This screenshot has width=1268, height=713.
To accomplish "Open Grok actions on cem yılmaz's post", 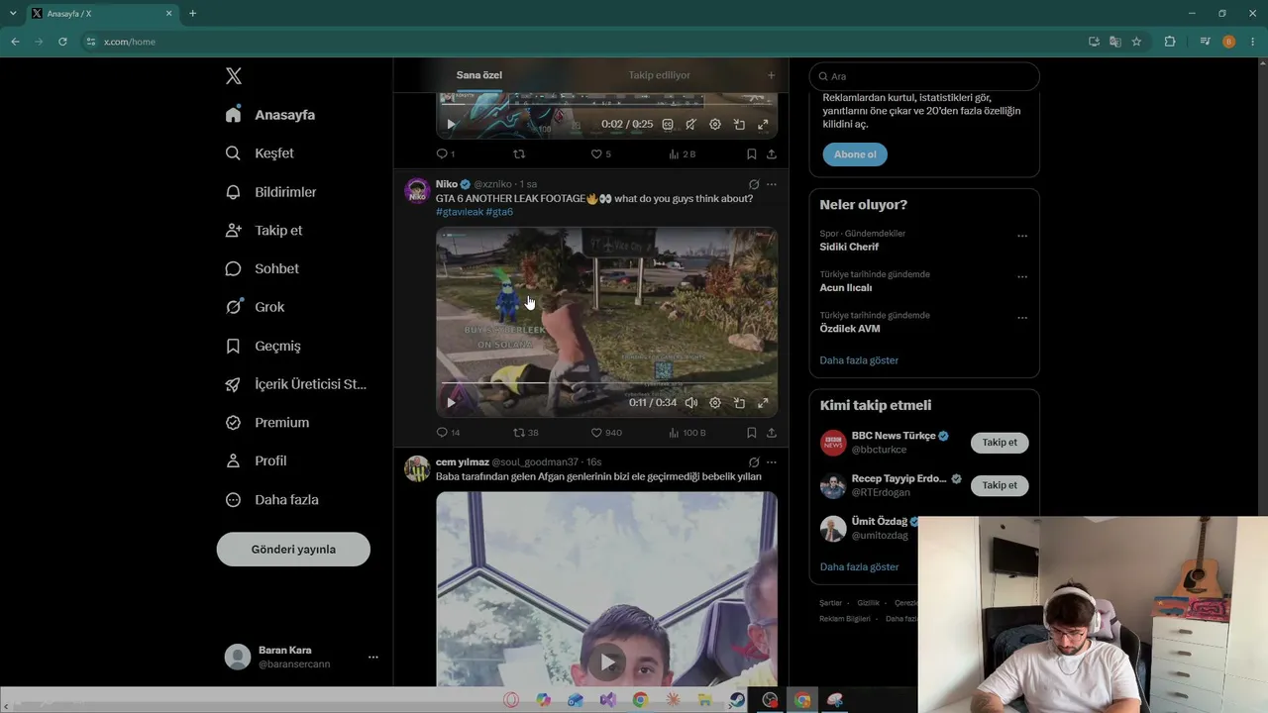I will pos(754,462).
